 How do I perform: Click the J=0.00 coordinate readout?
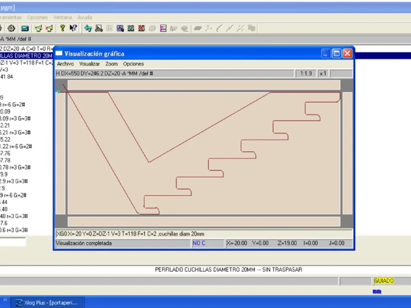pyautogui.click(x=337, y=243)
